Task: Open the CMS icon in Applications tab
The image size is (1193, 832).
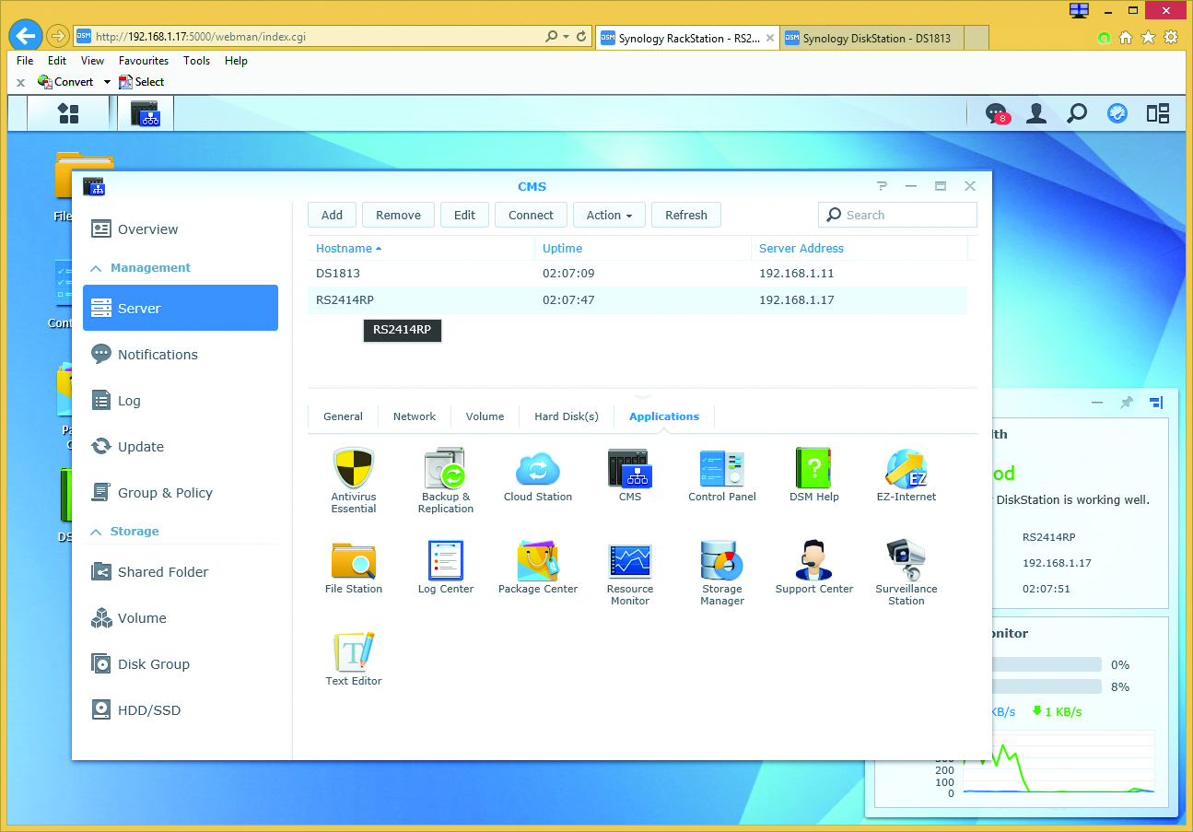Action: (630, 468)
